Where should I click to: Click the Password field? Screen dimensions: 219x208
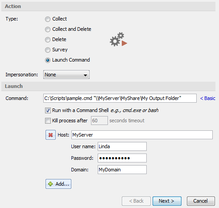click(x=122, y=158)
